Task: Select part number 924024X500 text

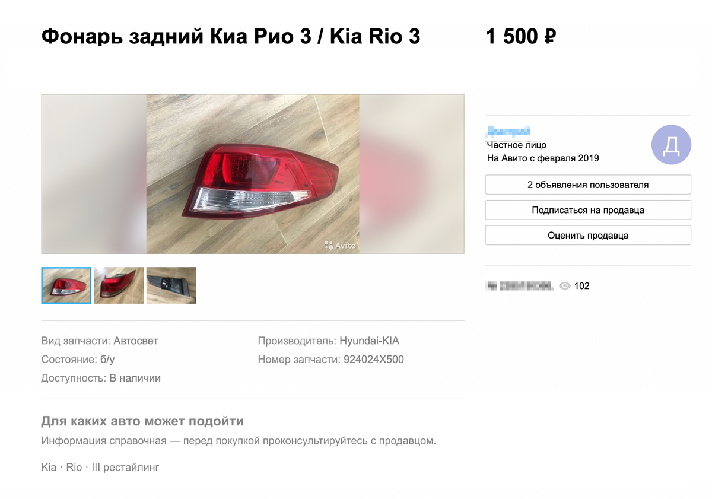Action: (x=374, y=360)
